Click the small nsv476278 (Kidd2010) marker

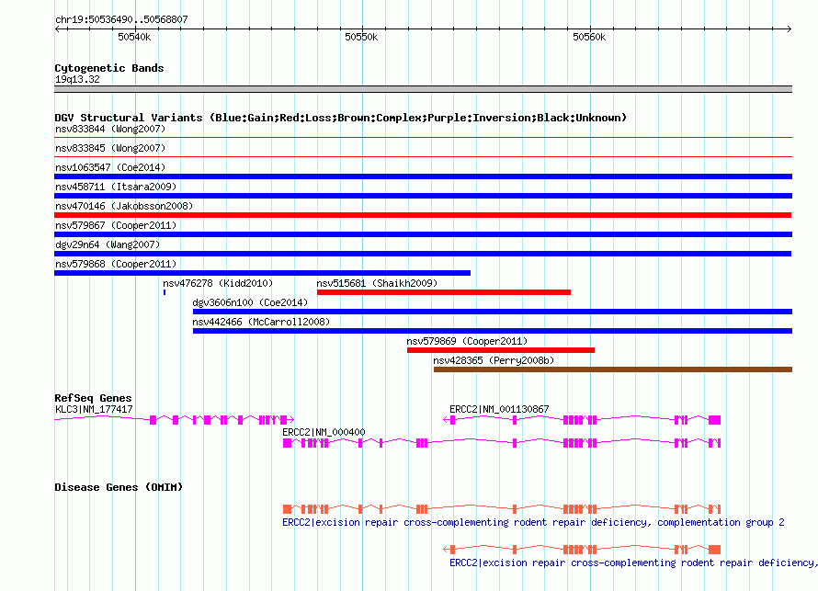pos(165,292)
